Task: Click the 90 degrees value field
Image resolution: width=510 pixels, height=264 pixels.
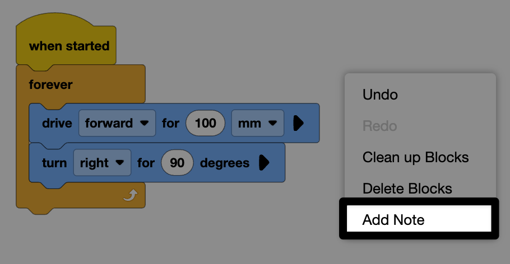Action: (177, 163)
